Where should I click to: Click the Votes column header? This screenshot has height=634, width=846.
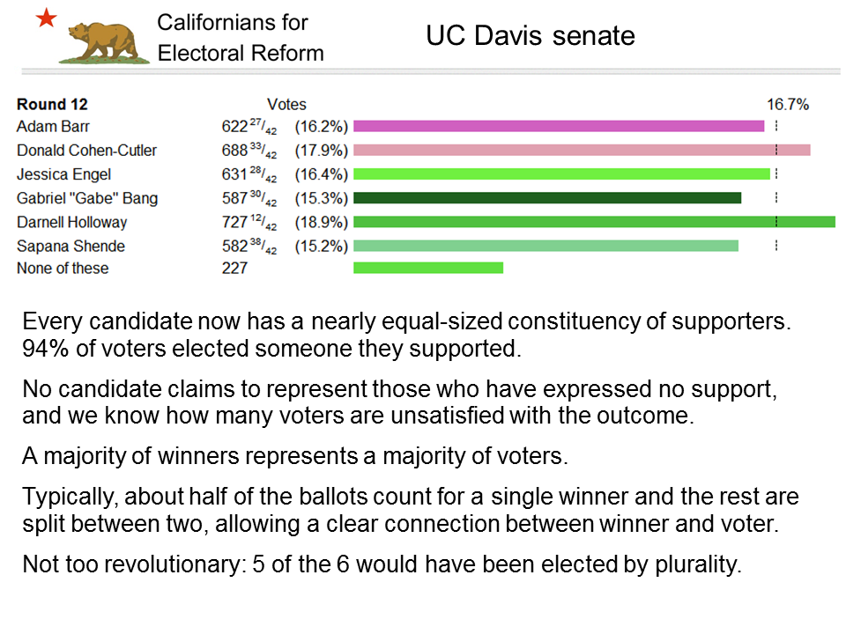[286, 104]
